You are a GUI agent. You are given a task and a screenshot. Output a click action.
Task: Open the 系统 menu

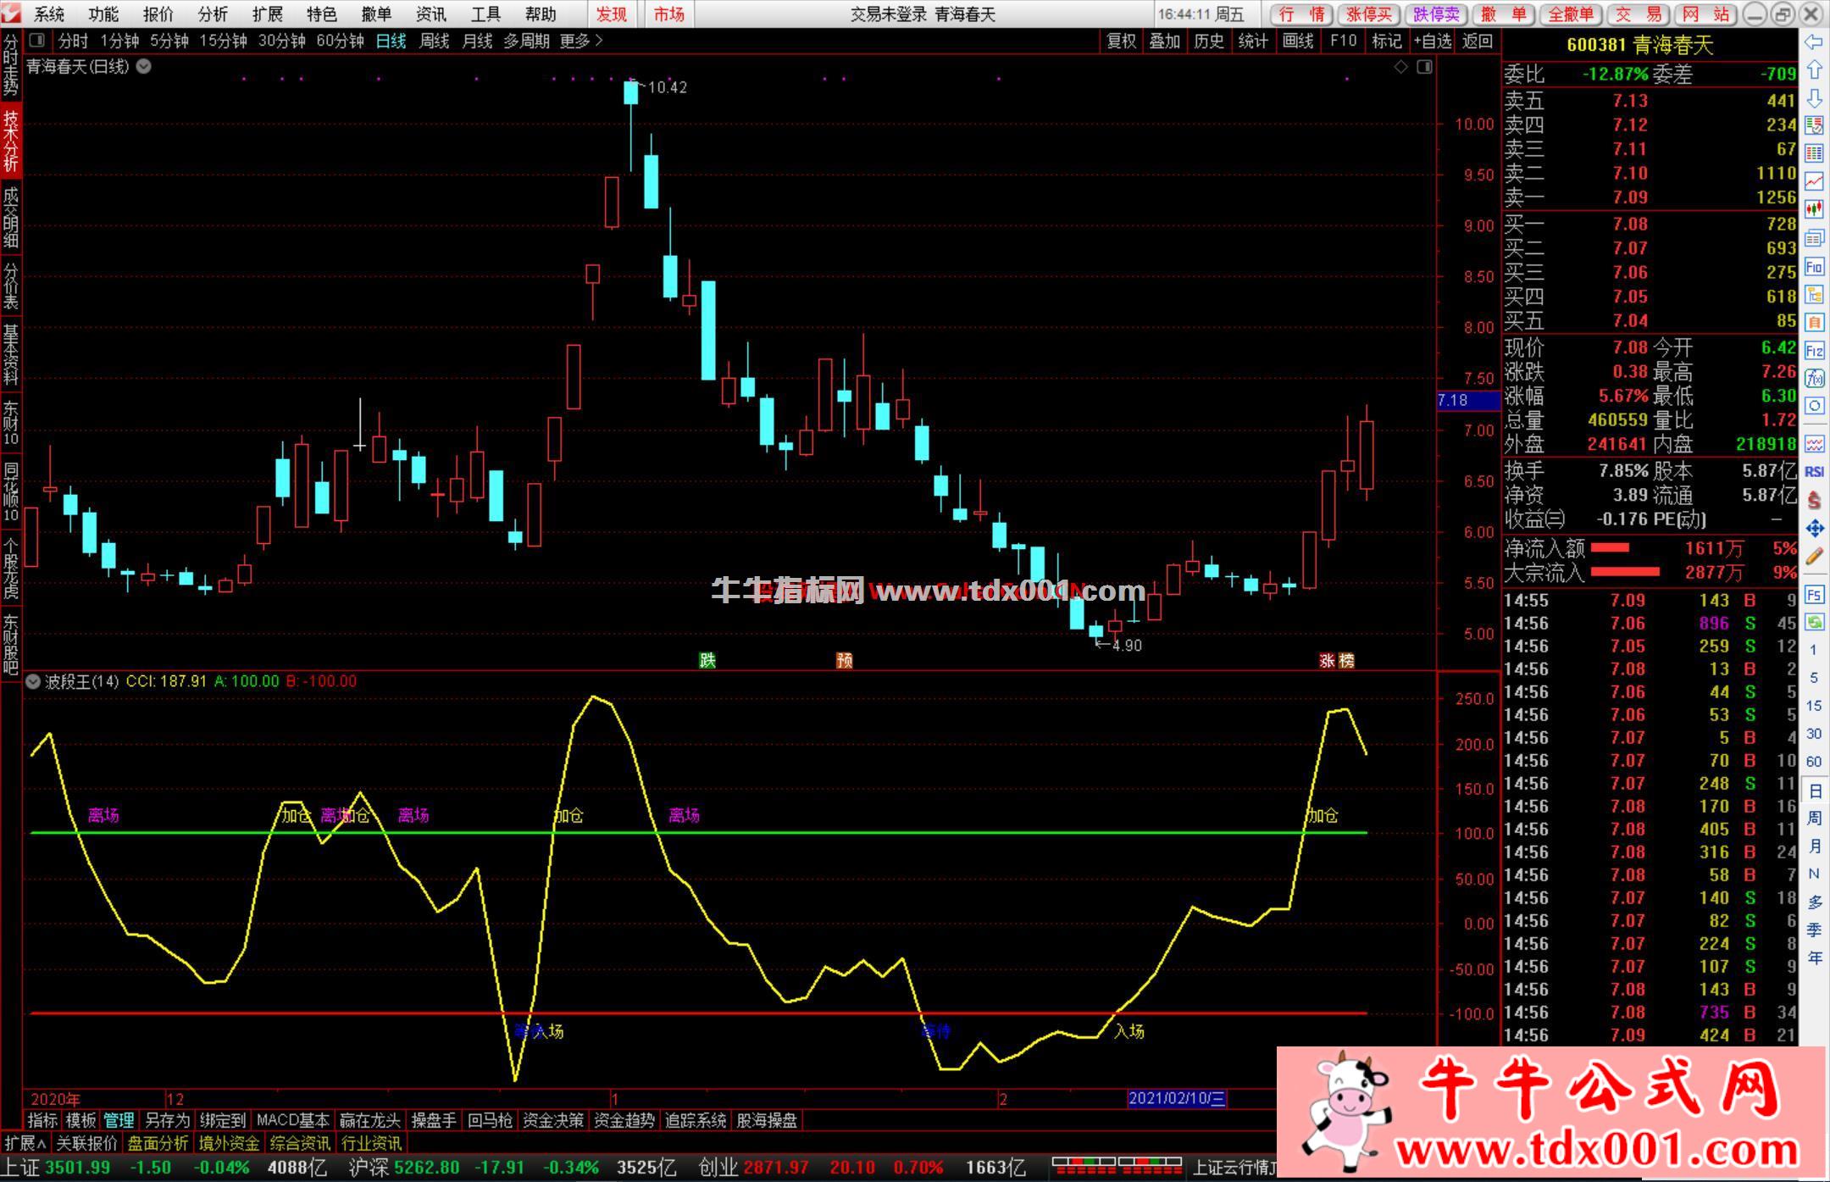[49, 14]
